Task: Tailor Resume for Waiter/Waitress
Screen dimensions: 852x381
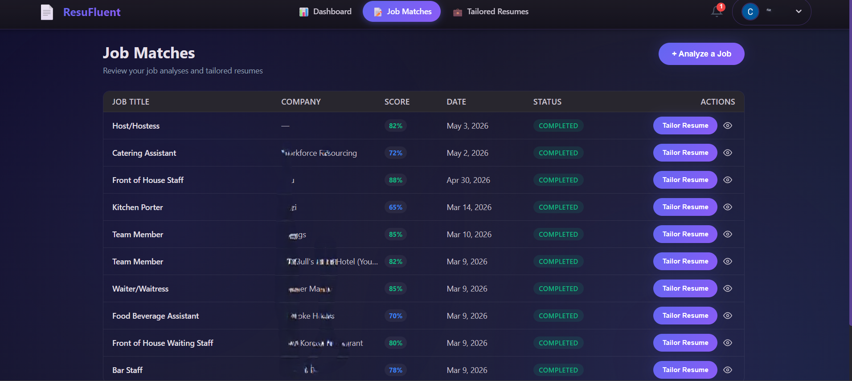Action: pos(685,288)
